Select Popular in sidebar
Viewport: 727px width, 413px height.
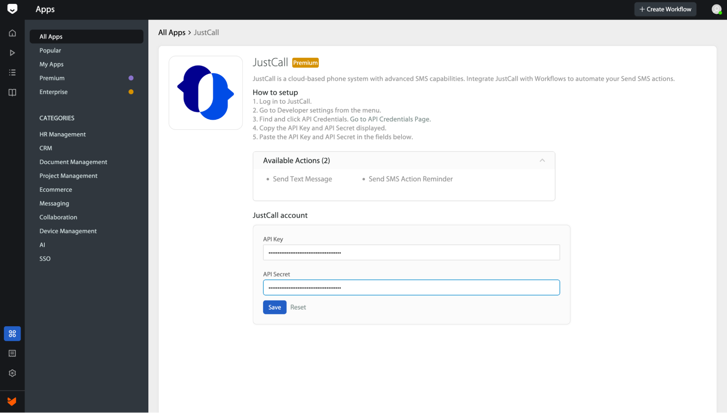point(50,50)
